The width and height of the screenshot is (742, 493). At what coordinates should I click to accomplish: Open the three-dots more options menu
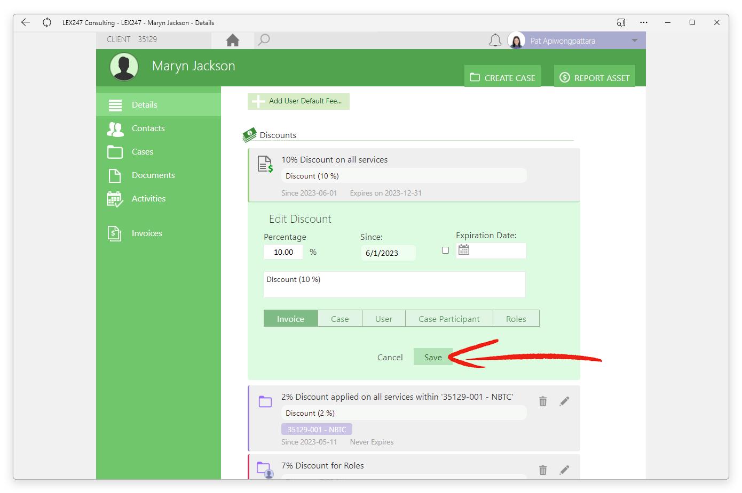coord(644,22)
